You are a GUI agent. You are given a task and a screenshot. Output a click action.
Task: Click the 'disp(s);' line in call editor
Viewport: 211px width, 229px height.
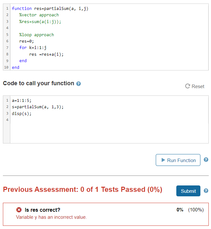(22, 113)
